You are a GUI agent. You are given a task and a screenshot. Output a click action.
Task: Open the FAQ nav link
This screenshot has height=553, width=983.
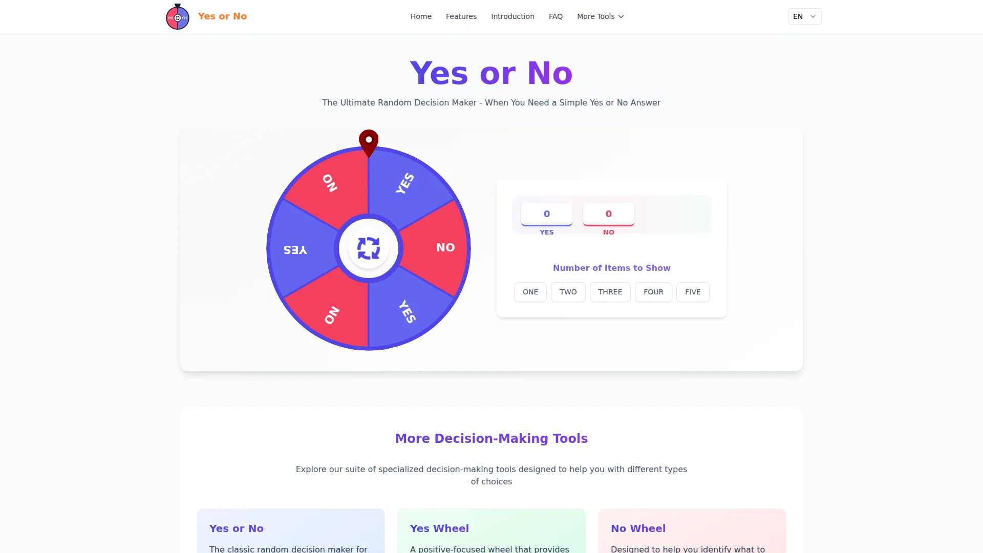click(x=555, y=16)
